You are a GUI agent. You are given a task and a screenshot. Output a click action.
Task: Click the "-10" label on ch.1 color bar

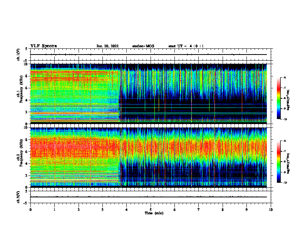point(285,119)
